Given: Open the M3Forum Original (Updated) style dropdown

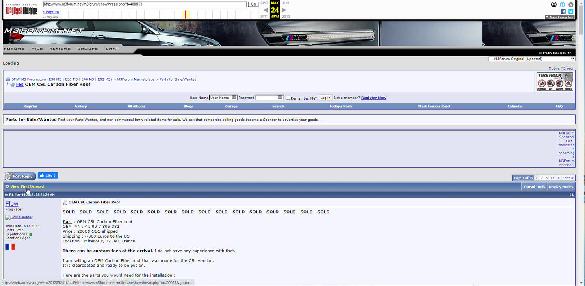Looking at the screenshot, I should coord(532,59).
